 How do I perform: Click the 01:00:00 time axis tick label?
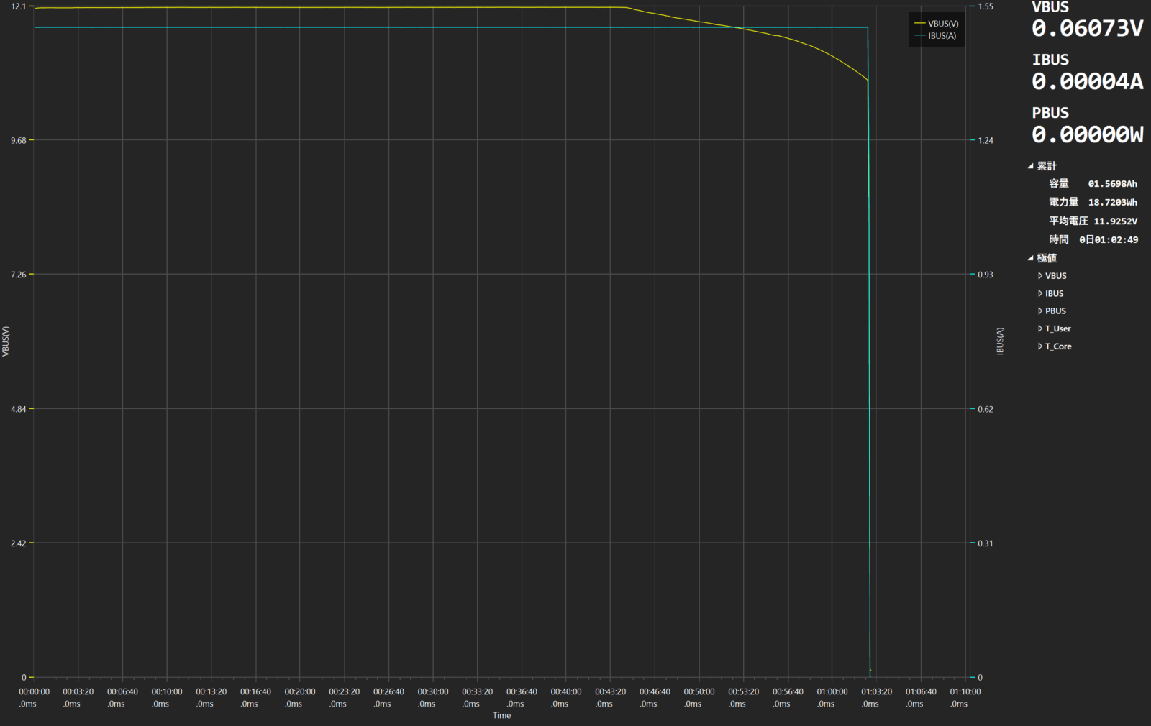click(832, 692)
